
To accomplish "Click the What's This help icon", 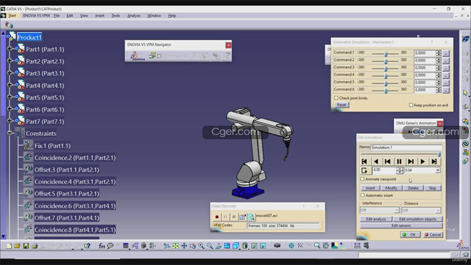I will (x=87, y=246).
